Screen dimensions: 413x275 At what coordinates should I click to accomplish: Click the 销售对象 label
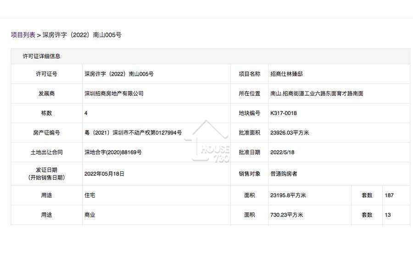click(x=250, y=174)
